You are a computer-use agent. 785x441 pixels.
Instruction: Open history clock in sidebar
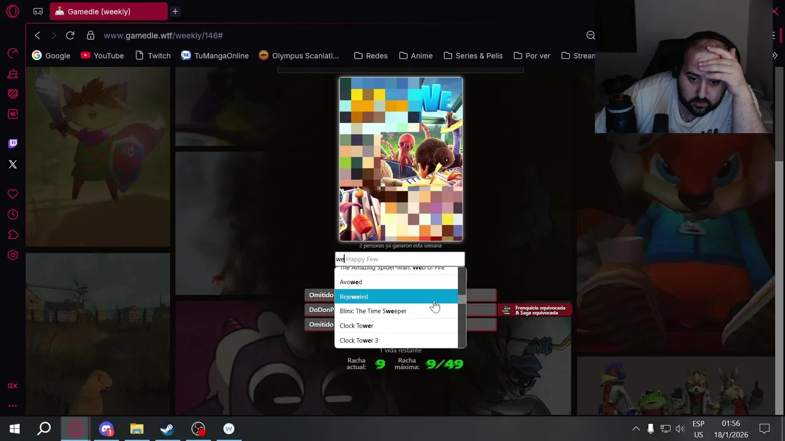click(12, 214)
